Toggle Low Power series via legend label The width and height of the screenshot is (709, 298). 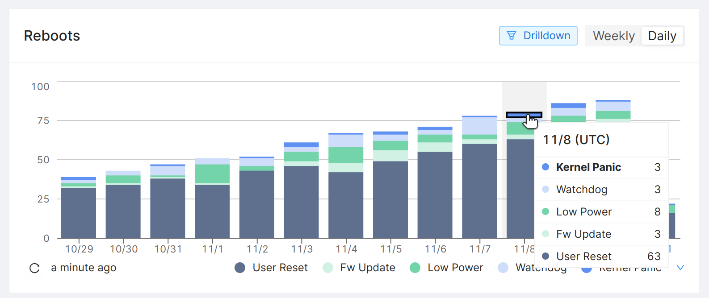[455, 268]
